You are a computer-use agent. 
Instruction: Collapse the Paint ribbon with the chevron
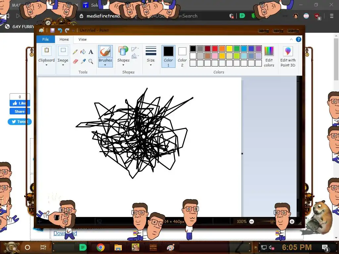click(x=291, y=39)
